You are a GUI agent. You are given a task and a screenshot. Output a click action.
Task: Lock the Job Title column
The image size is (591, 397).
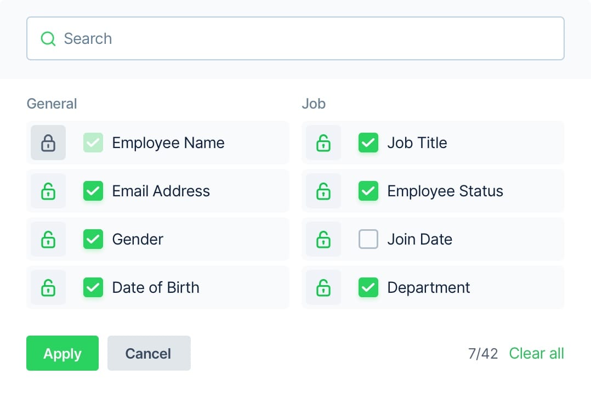pos(323,143)
